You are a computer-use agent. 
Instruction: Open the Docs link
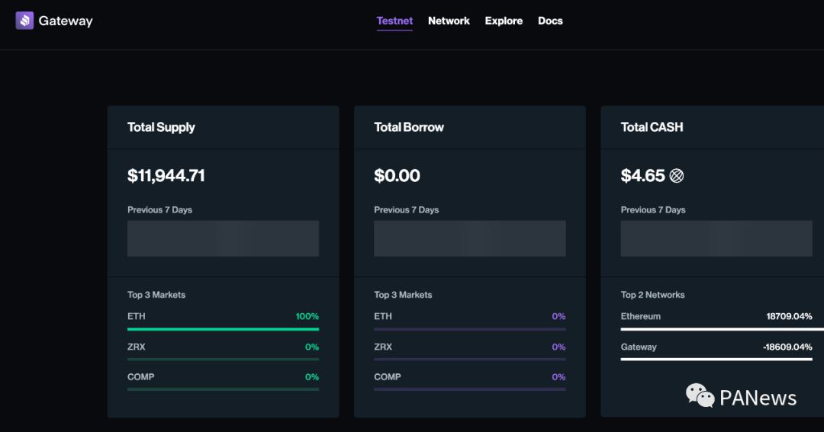[550, 21]
